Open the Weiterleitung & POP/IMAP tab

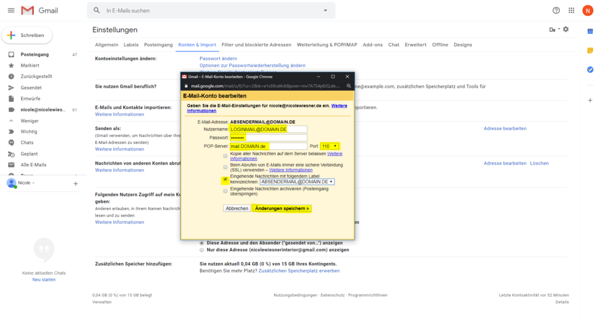point(327,44)
